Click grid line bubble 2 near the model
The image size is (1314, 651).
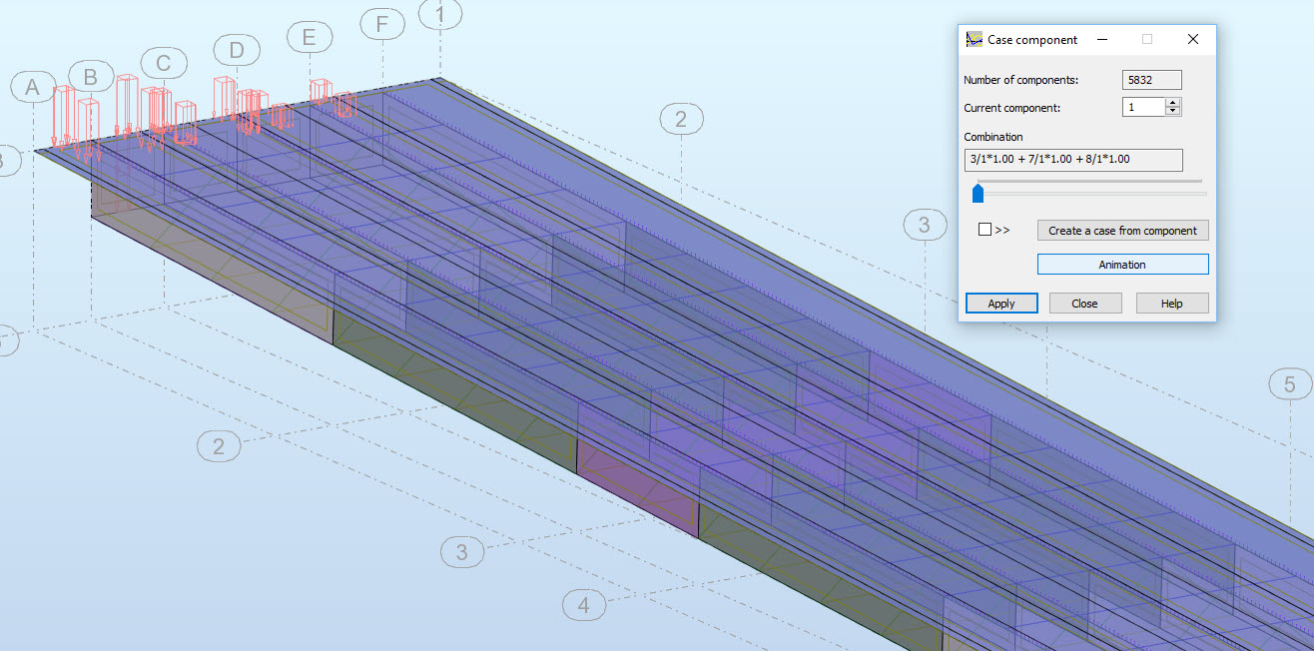[x=682, y=119]
